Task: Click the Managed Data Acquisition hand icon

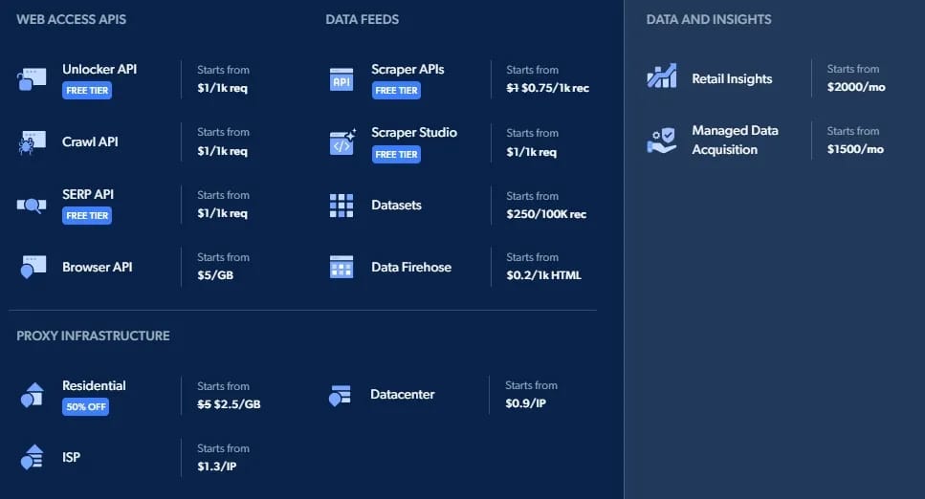Action: 662,141
